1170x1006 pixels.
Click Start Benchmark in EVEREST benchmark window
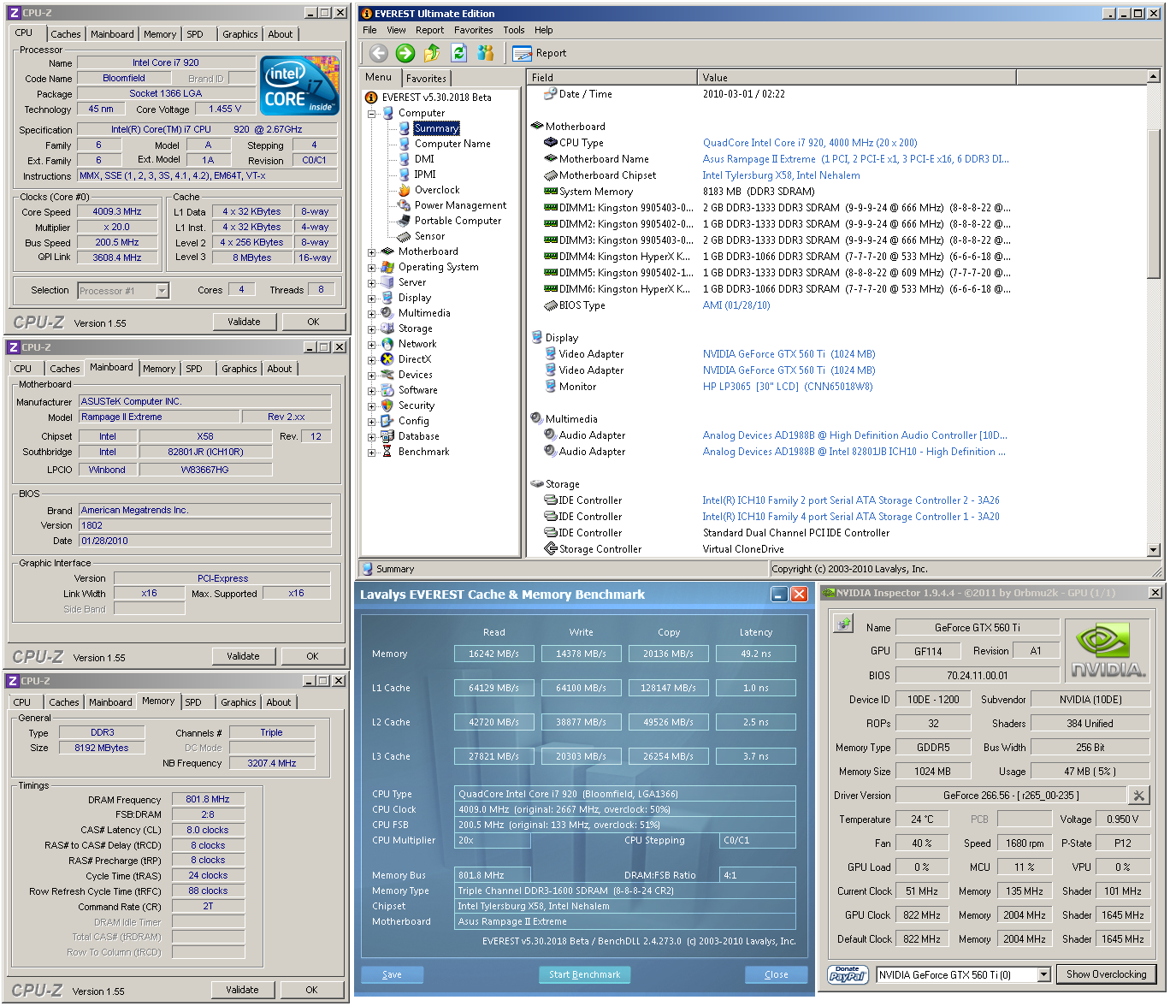(x=585, y=974)
